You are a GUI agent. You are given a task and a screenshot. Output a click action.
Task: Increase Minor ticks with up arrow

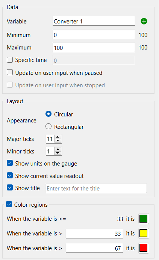[x=58, y=149]
